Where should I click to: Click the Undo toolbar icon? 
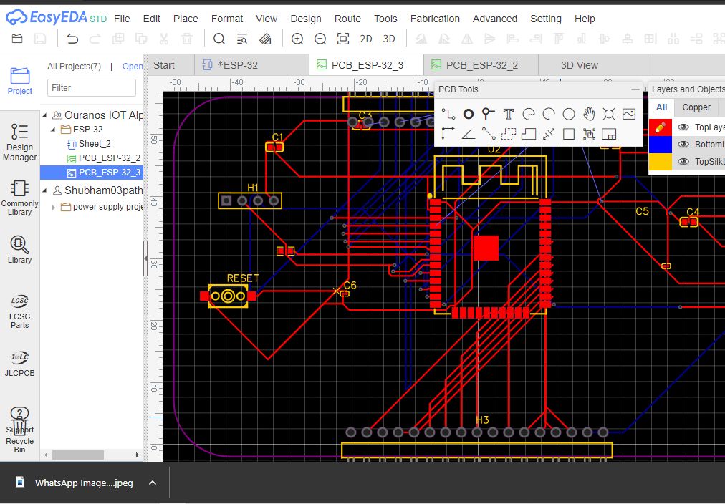pyautogui.click(x=72, y=39)
